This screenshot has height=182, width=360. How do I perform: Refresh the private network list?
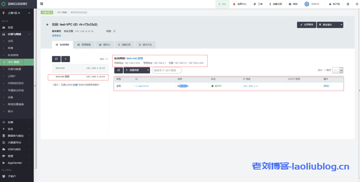56,59
